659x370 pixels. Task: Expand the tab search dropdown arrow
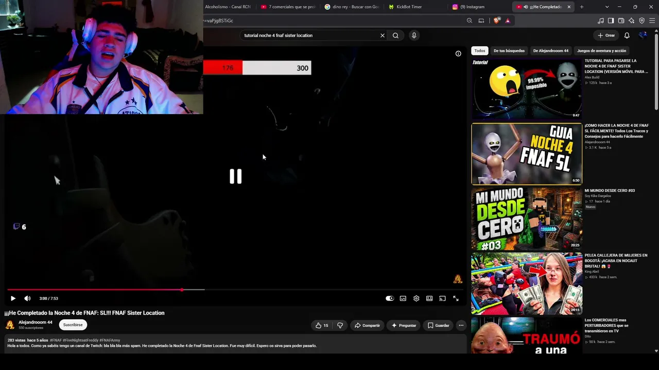[607, 7]
